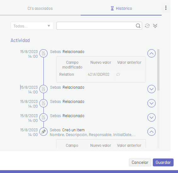Collapse the Creó un item entry
Image resolution: width=178 pixels, height=173 pixels.
(x=152, y=132)
